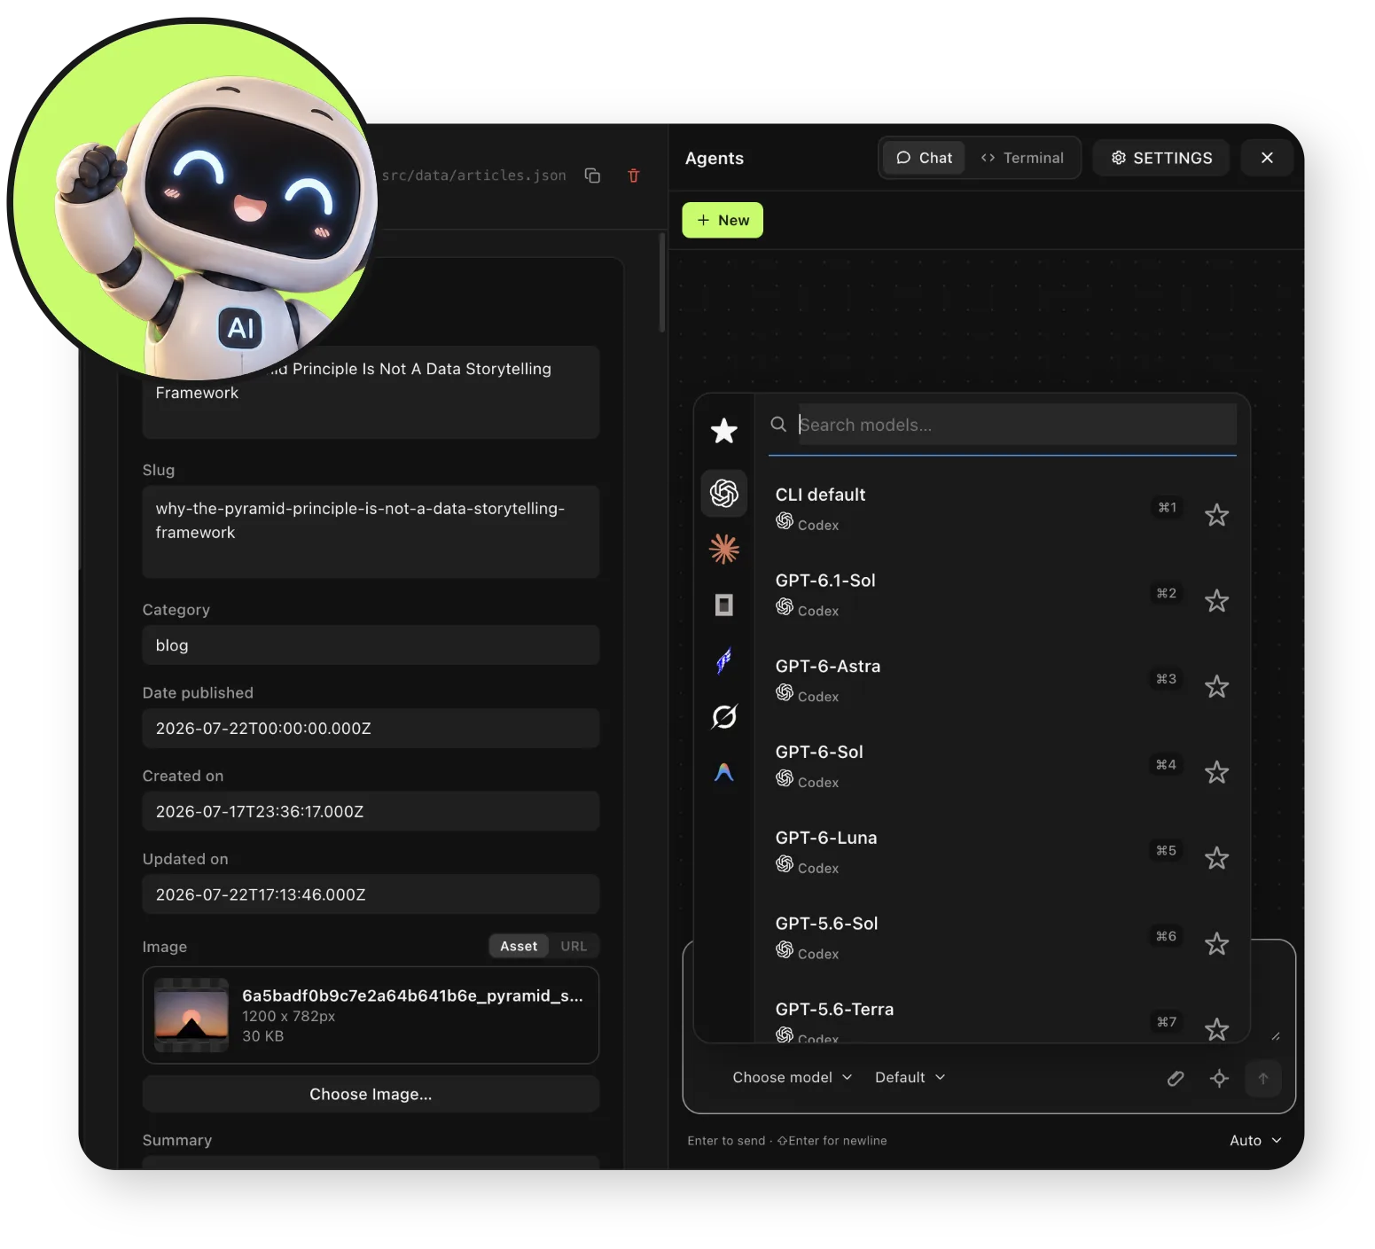Image resolution: width=1375 pixels, height=1249 pixels.
Task: Click the Choose Image... button
Action: point(371,1095)
